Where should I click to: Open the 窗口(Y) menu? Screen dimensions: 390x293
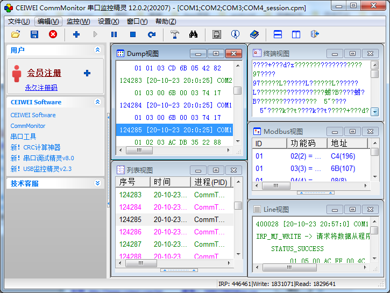click(x=137, y=22)
